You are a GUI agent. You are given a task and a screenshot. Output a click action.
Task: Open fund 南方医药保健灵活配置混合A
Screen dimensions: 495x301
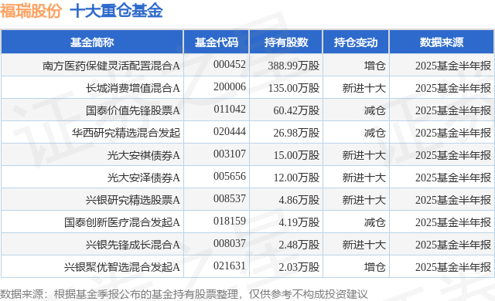[111, 66]
